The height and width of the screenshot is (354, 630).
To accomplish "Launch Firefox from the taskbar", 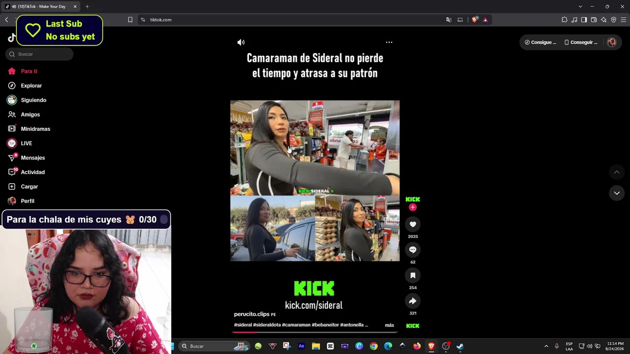I will click(417, 346).
